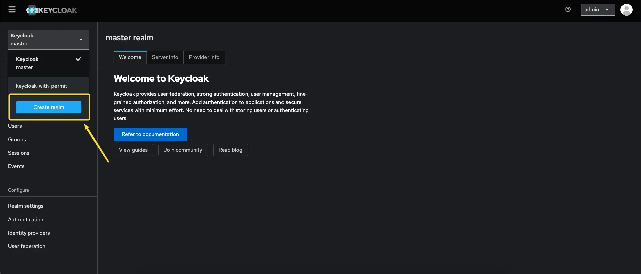The image size is (641, 274).
Task: Click the Create realm button
Action: [x=49, y=107]
